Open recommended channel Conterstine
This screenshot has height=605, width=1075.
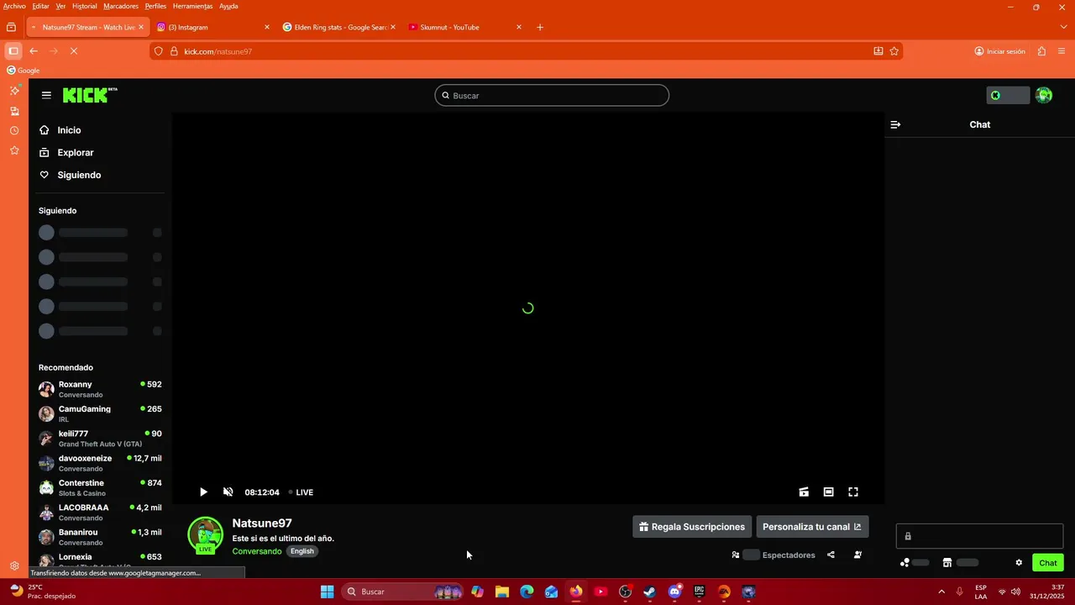tap(100, 487)
